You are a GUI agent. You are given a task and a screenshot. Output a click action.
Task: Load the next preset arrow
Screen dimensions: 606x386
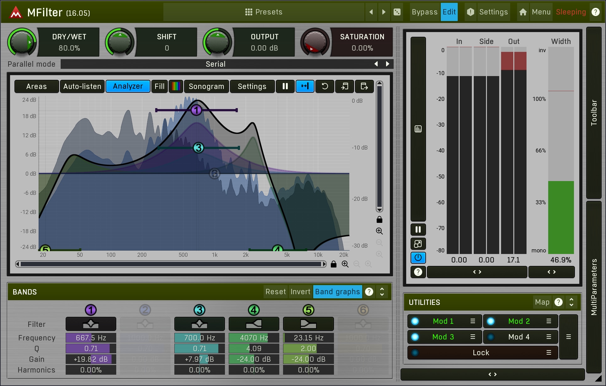(x=384, y=12)
